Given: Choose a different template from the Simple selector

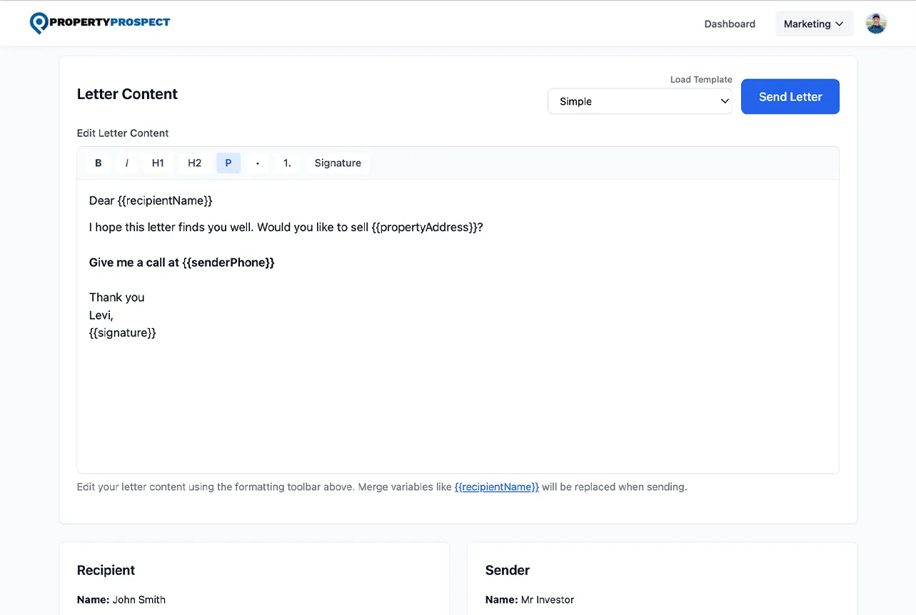Looking at the screenshot, I should [x=640, y=101].
